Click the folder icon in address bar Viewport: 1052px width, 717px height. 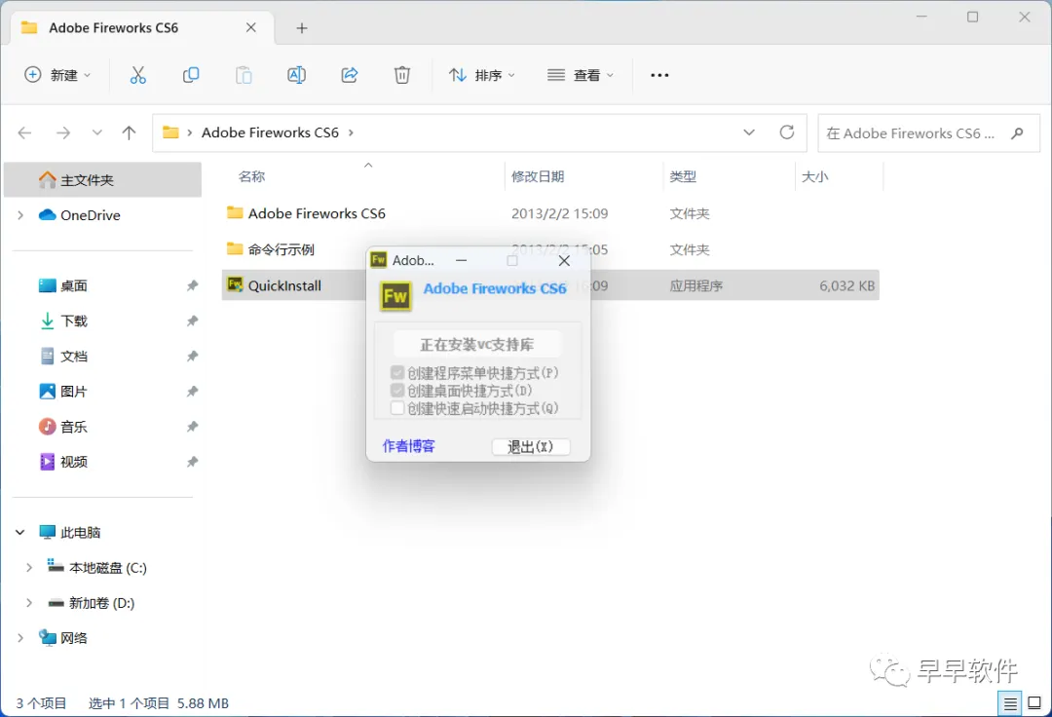pos(171,132)
